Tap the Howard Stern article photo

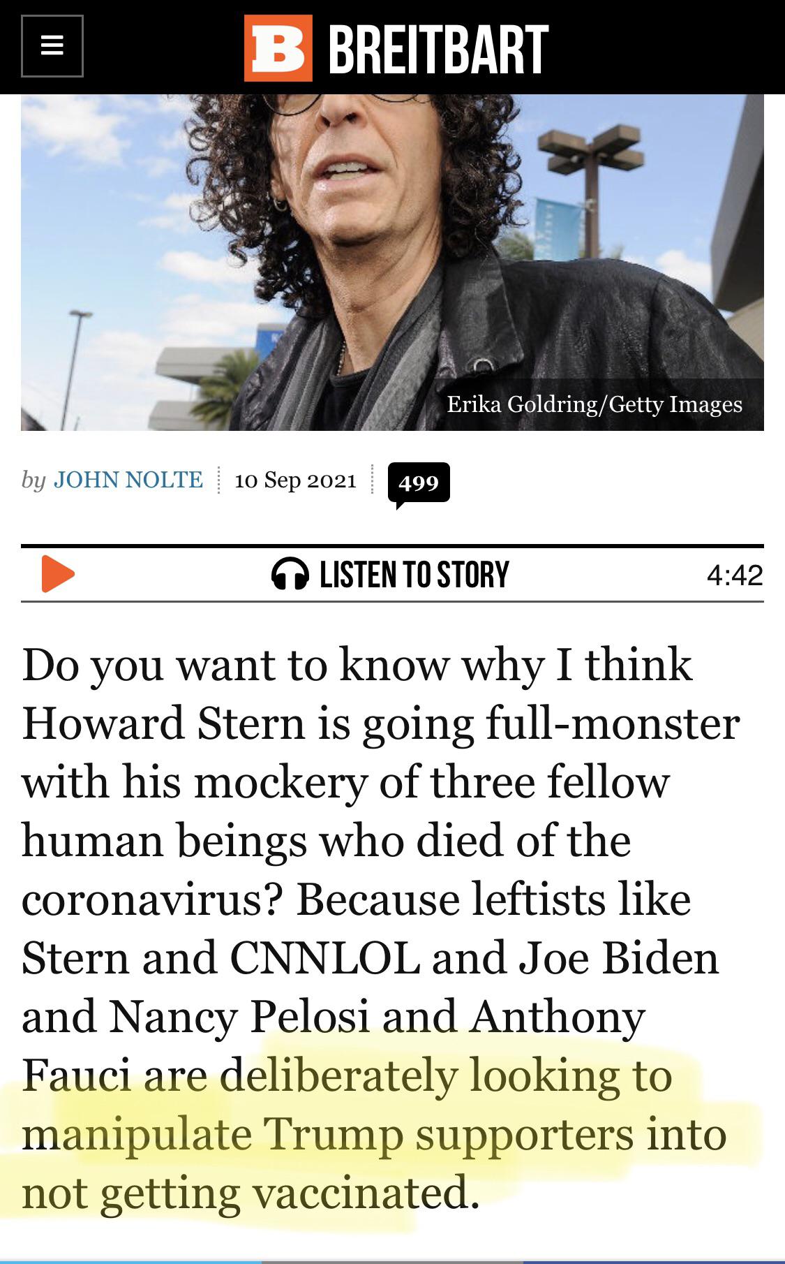(x=392, y=262)
